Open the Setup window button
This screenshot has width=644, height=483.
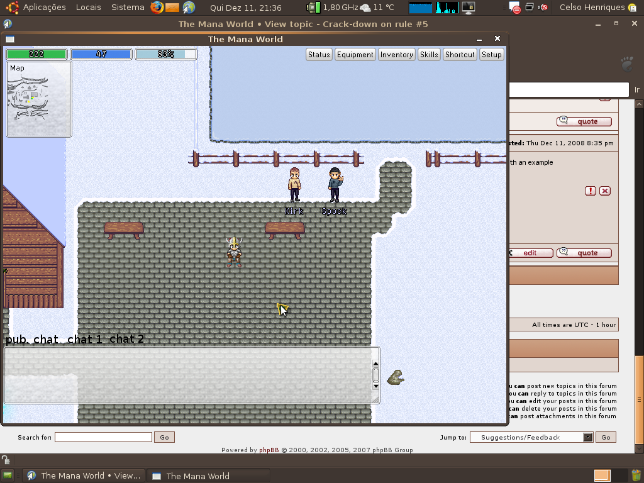click(492, 55)
